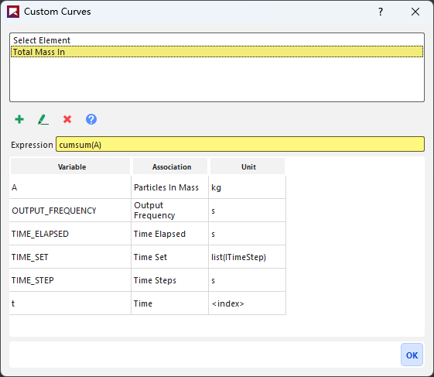This screenshot has height=377, width=434.
Task: Close the Custom Curves dialog
Action: coord(415,12)
